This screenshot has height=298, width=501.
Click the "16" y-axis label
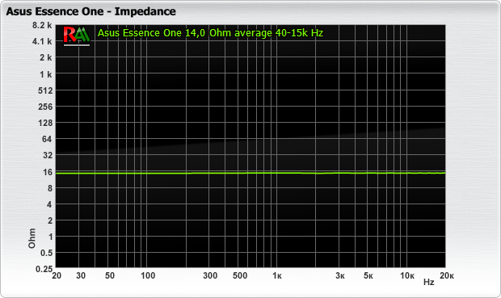click(x=48, y=172)
